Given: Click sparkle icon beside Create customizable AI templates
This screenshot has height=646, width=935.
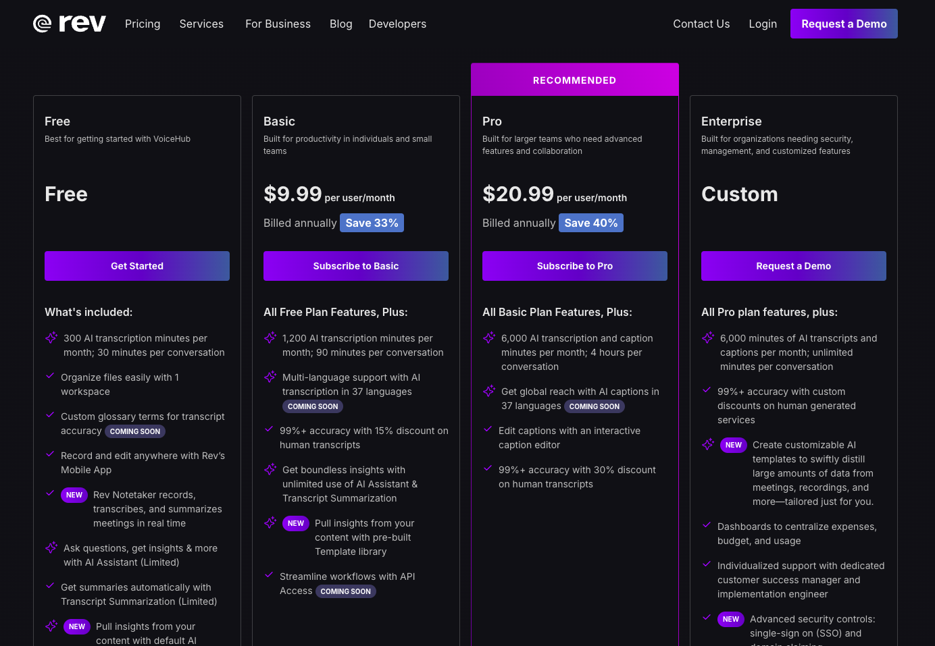Looking at the screenshot, I should [x=708, y=444].
